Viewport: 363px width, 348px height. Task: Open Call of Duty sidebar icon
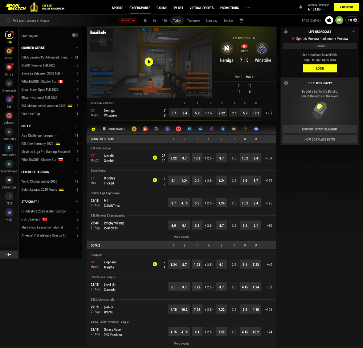pos(9,180)
